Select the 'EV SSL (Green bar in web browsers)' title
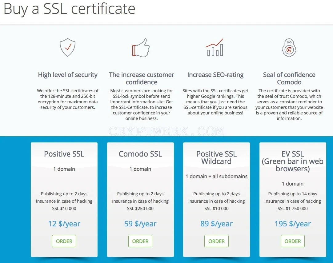The width and height of the screenshot is (333, 263). (293, 161)
